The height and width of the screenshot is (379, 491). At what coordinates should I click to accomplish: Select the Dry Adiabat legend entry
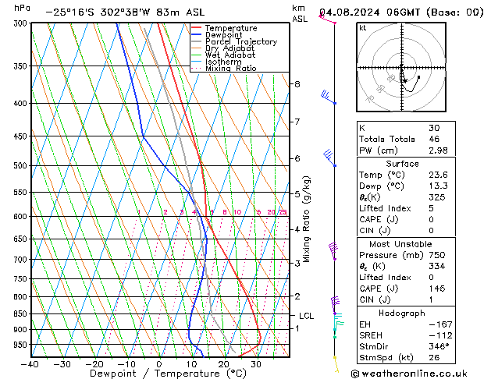pos(229,48)
